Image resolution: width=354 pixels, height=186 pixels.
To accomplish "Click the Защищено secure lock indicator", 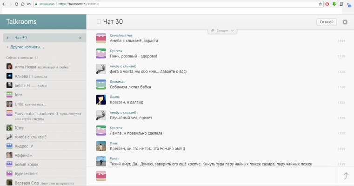I will (45, 4).
